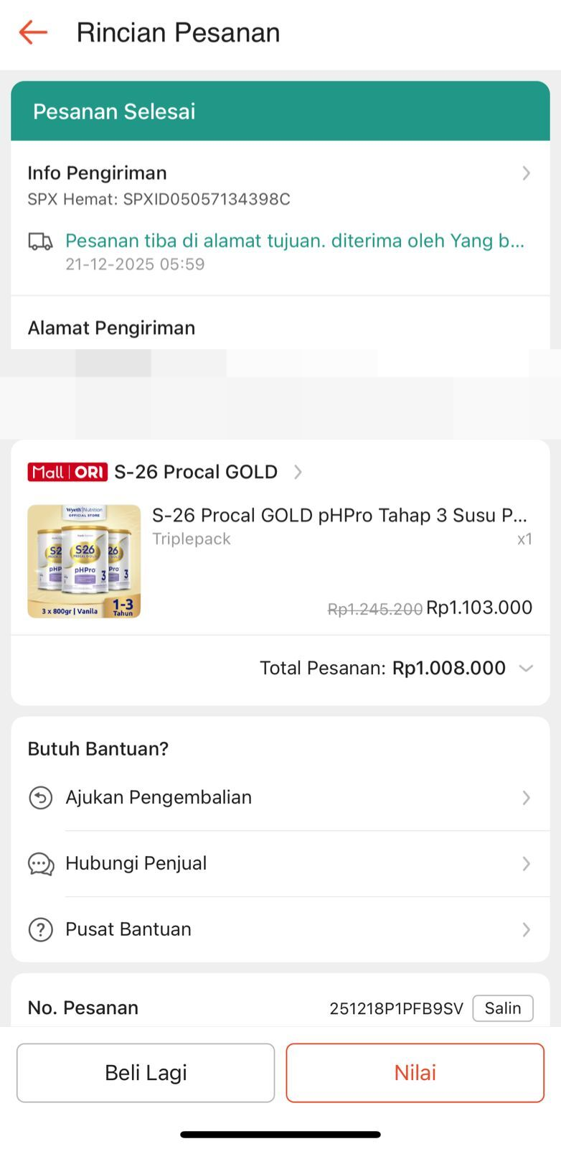Click the Pusat Bantuan question mark icon

point(40,929)
